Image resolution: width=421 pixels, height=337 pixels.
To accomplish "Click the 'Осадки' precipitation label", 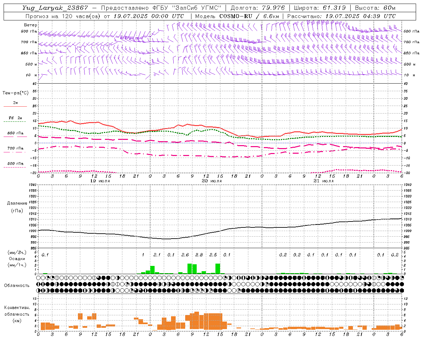I will click(17, 259).
